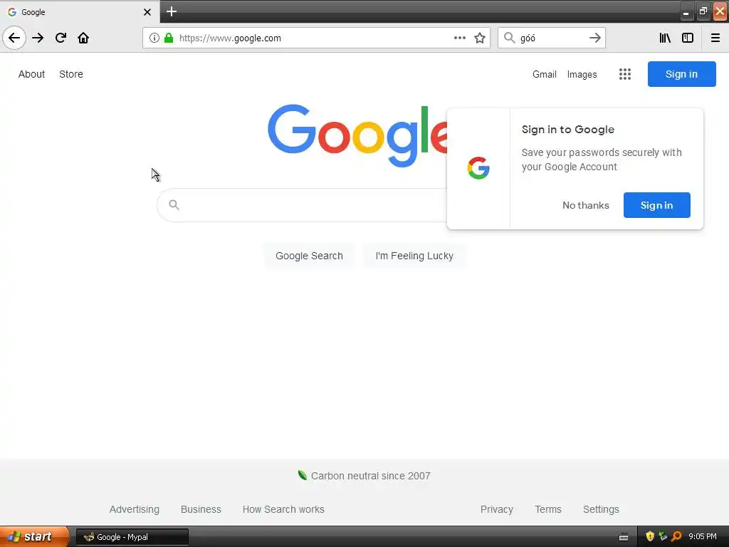Viewport: 729px width, 547px height.
Task: Click the green leaf icon in footer
Action: [x=302, y=475]
